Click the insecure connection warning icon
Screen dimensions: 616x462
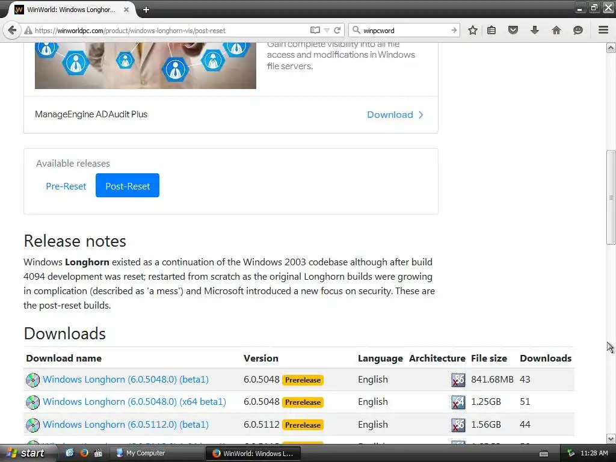28,30
